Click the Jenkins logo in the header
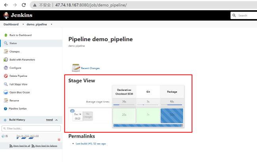 [x=6, y=15]
